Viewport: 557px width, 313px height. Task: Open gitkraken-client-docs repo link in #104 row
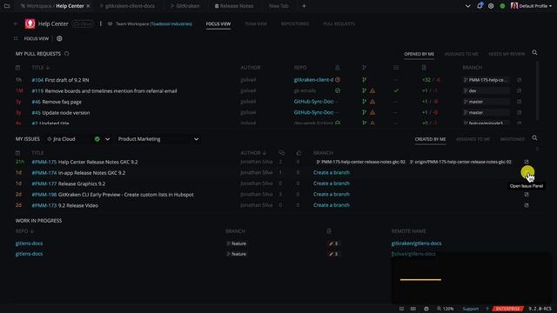[313, 80]
